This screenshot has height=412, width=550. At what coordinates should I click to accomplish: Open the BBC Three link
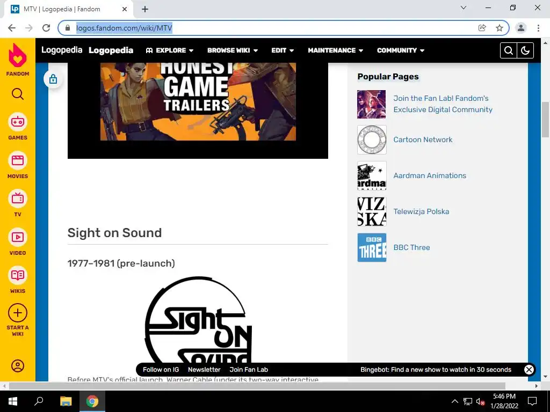[x=411, y=247]
